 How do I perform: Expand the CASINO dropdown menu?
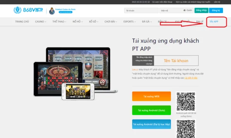(x=40, y=21)
